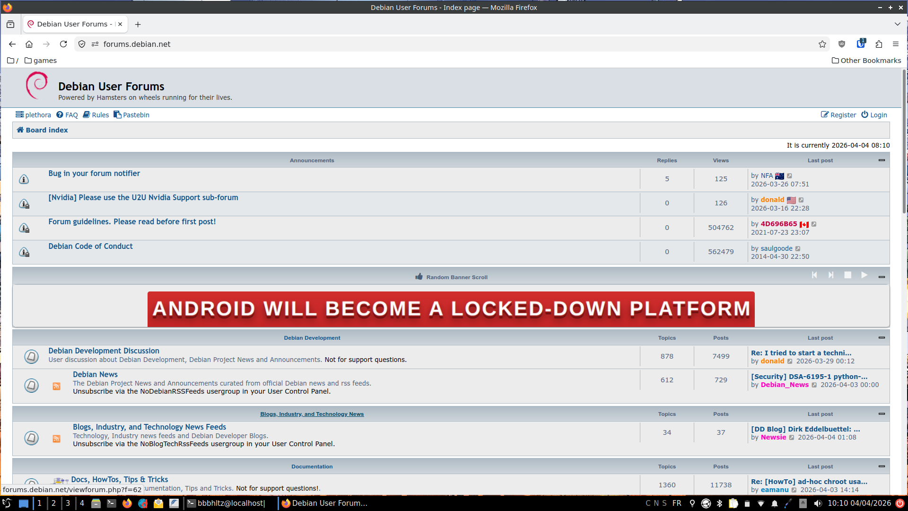This screenshot has height=511, width=908.
Task: Click the Firefox reload button
Action: tap(63, 44)
